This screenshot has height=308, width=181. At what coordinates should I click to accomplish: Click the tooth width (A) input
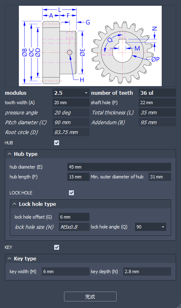point(71,103)
